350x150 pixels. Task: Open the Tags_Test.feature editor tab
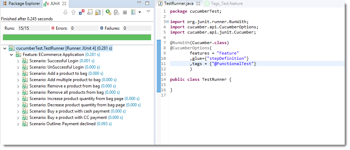pos(224,3)
